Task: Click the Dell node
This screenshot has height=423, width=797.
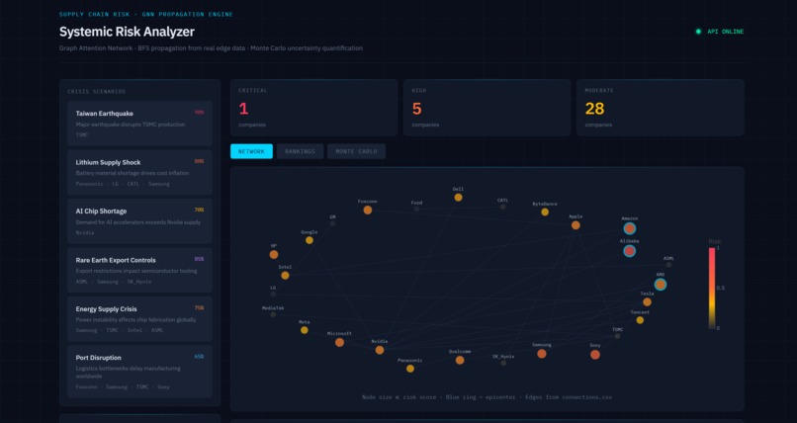Action: coord(459,198)
